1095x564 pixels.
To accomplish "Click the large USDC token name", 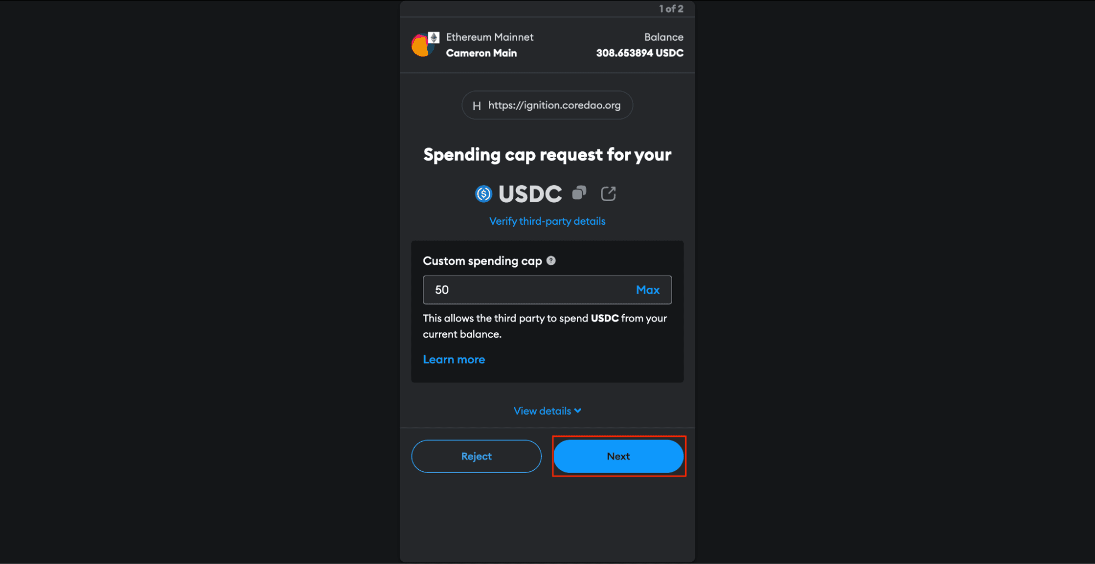I will click(530, 194).
